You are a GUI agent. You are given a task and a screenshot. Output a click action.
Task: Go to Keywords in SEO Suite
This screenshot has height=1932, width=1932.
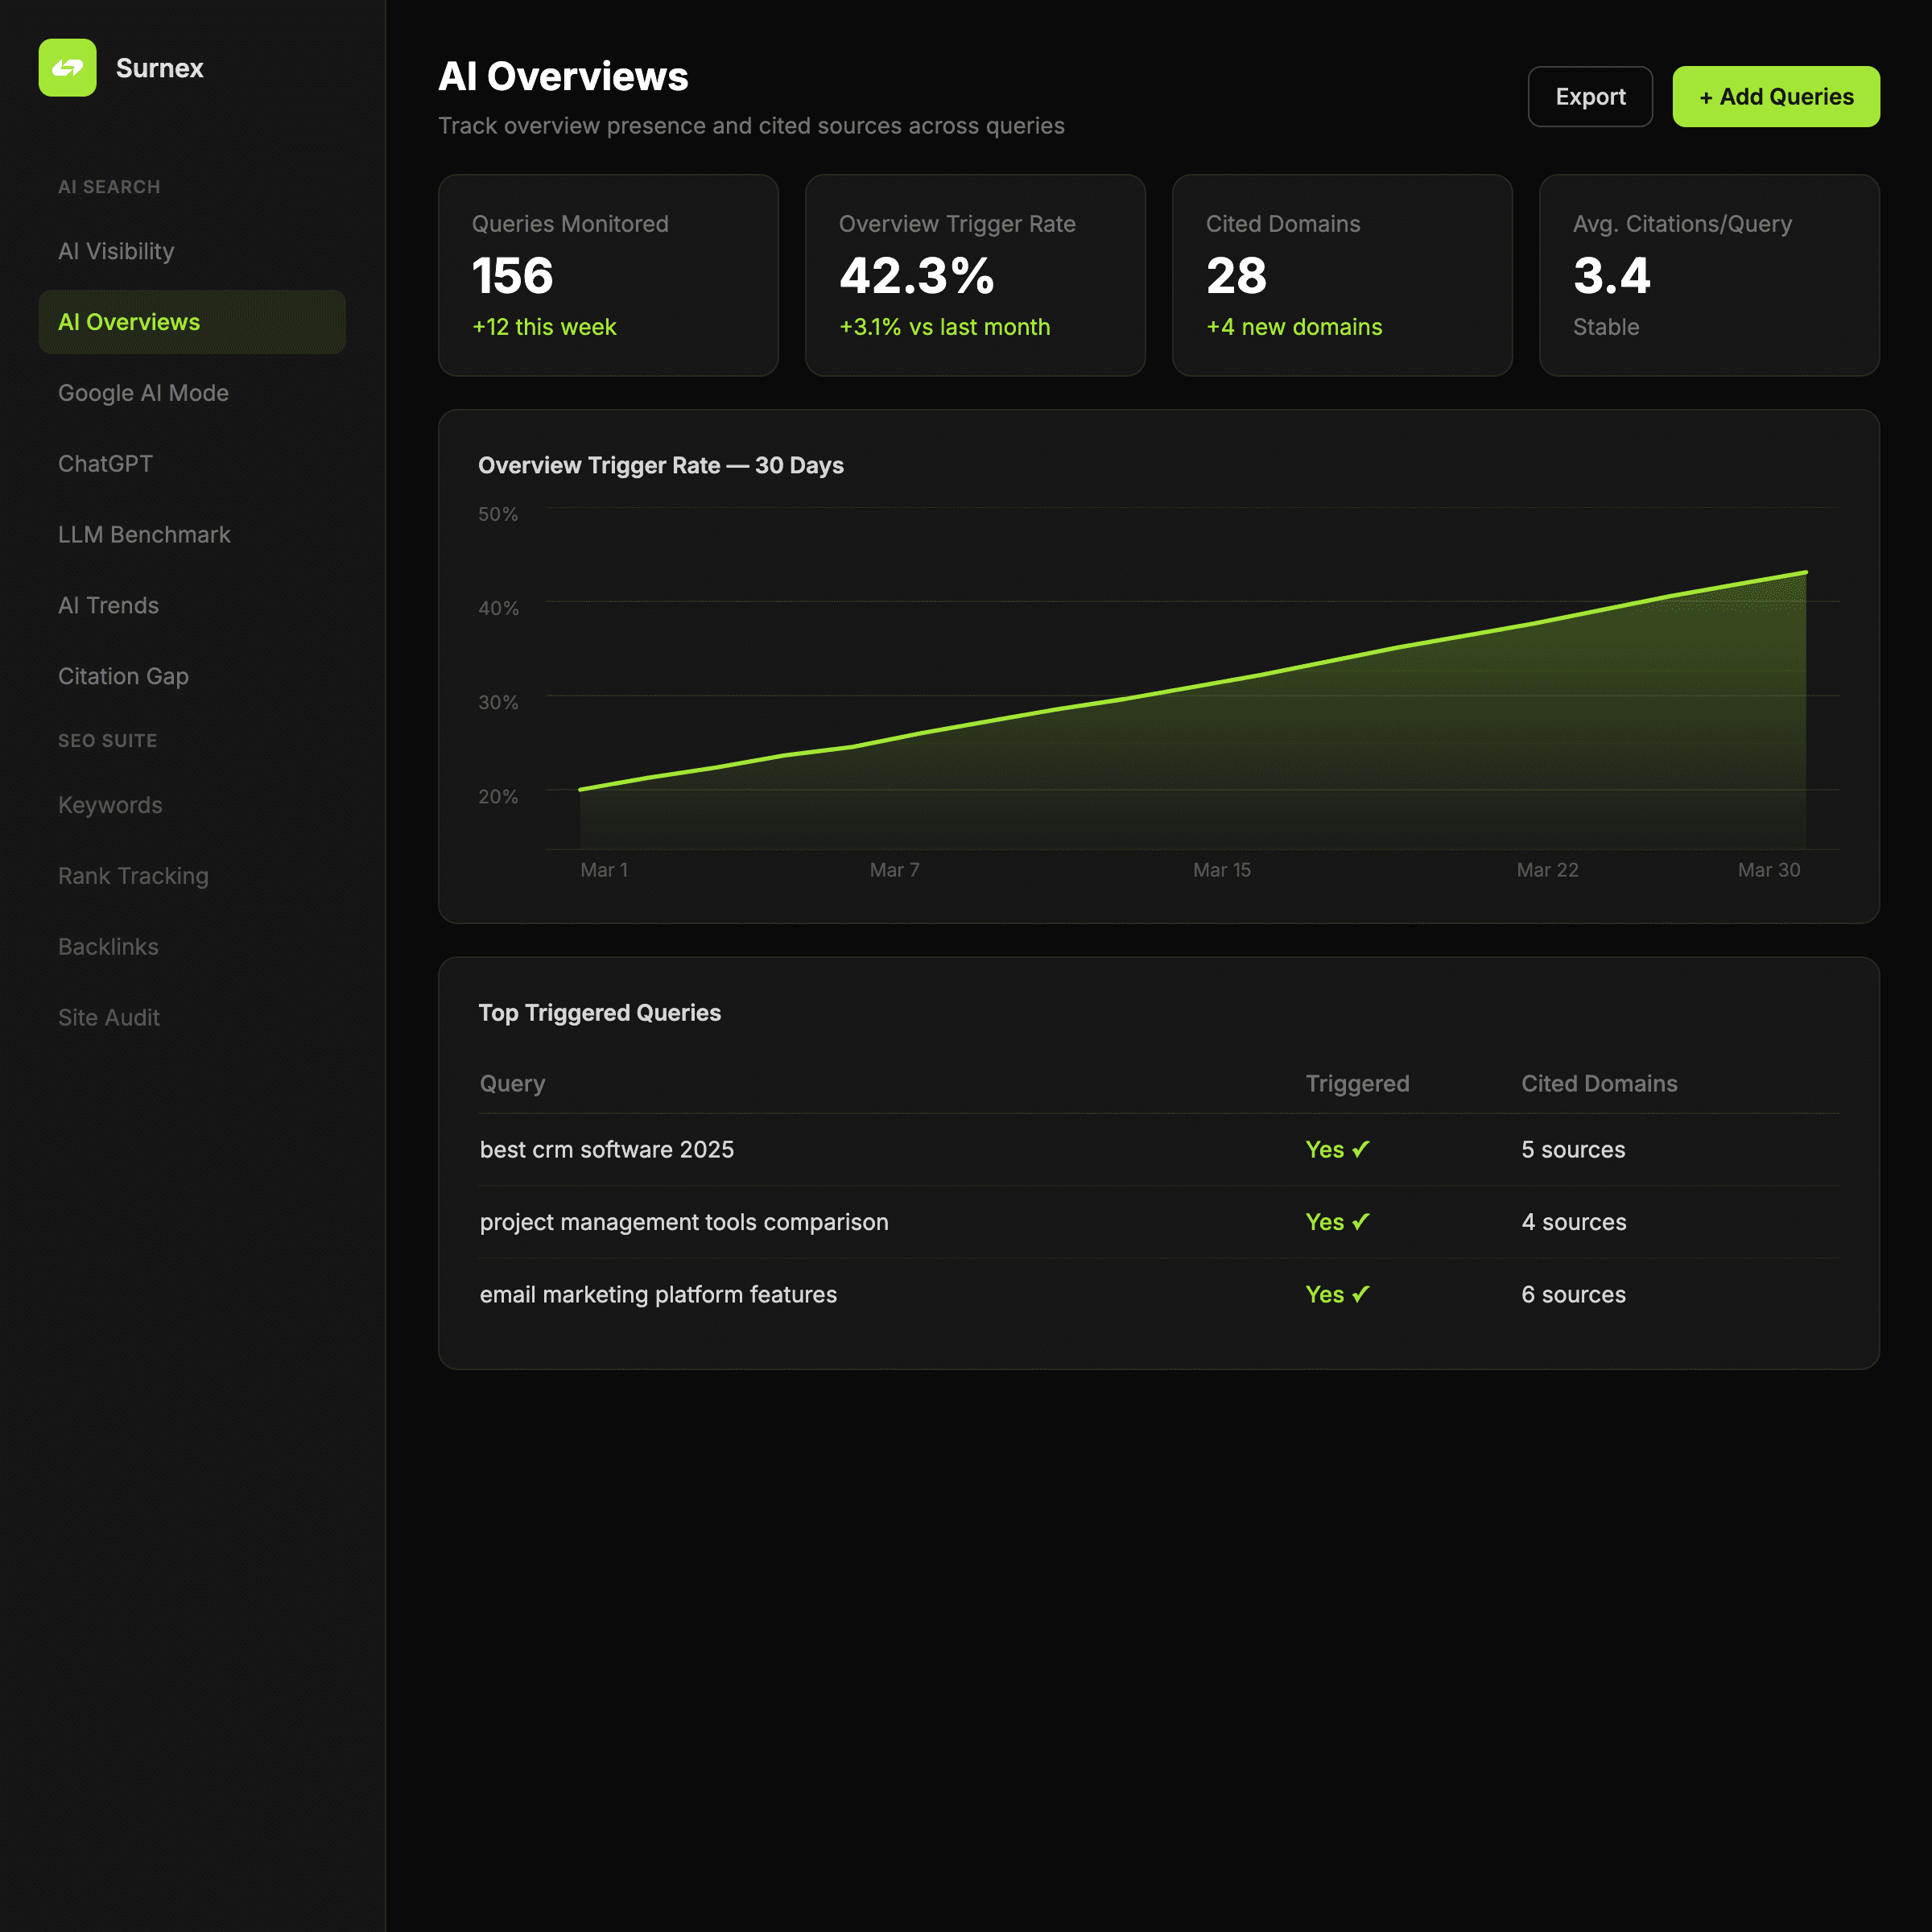(110, 805)
